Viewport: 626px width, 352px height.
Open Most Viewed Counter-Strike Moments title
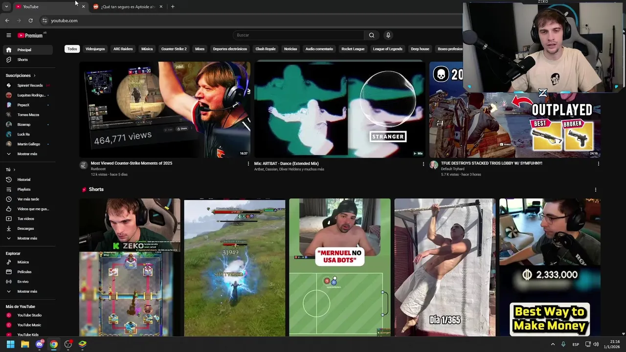pyautogui.click(x=132, y=163)
